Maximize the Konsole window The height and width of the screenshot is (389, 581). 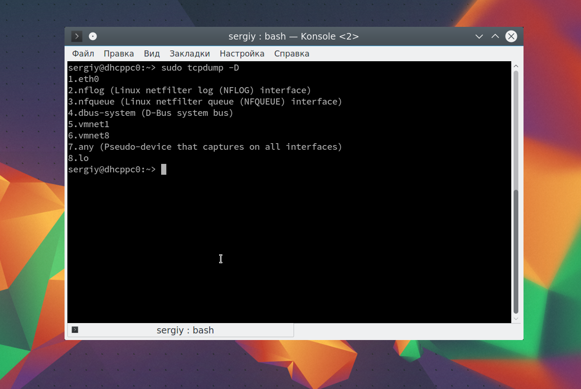click(495, 36)
